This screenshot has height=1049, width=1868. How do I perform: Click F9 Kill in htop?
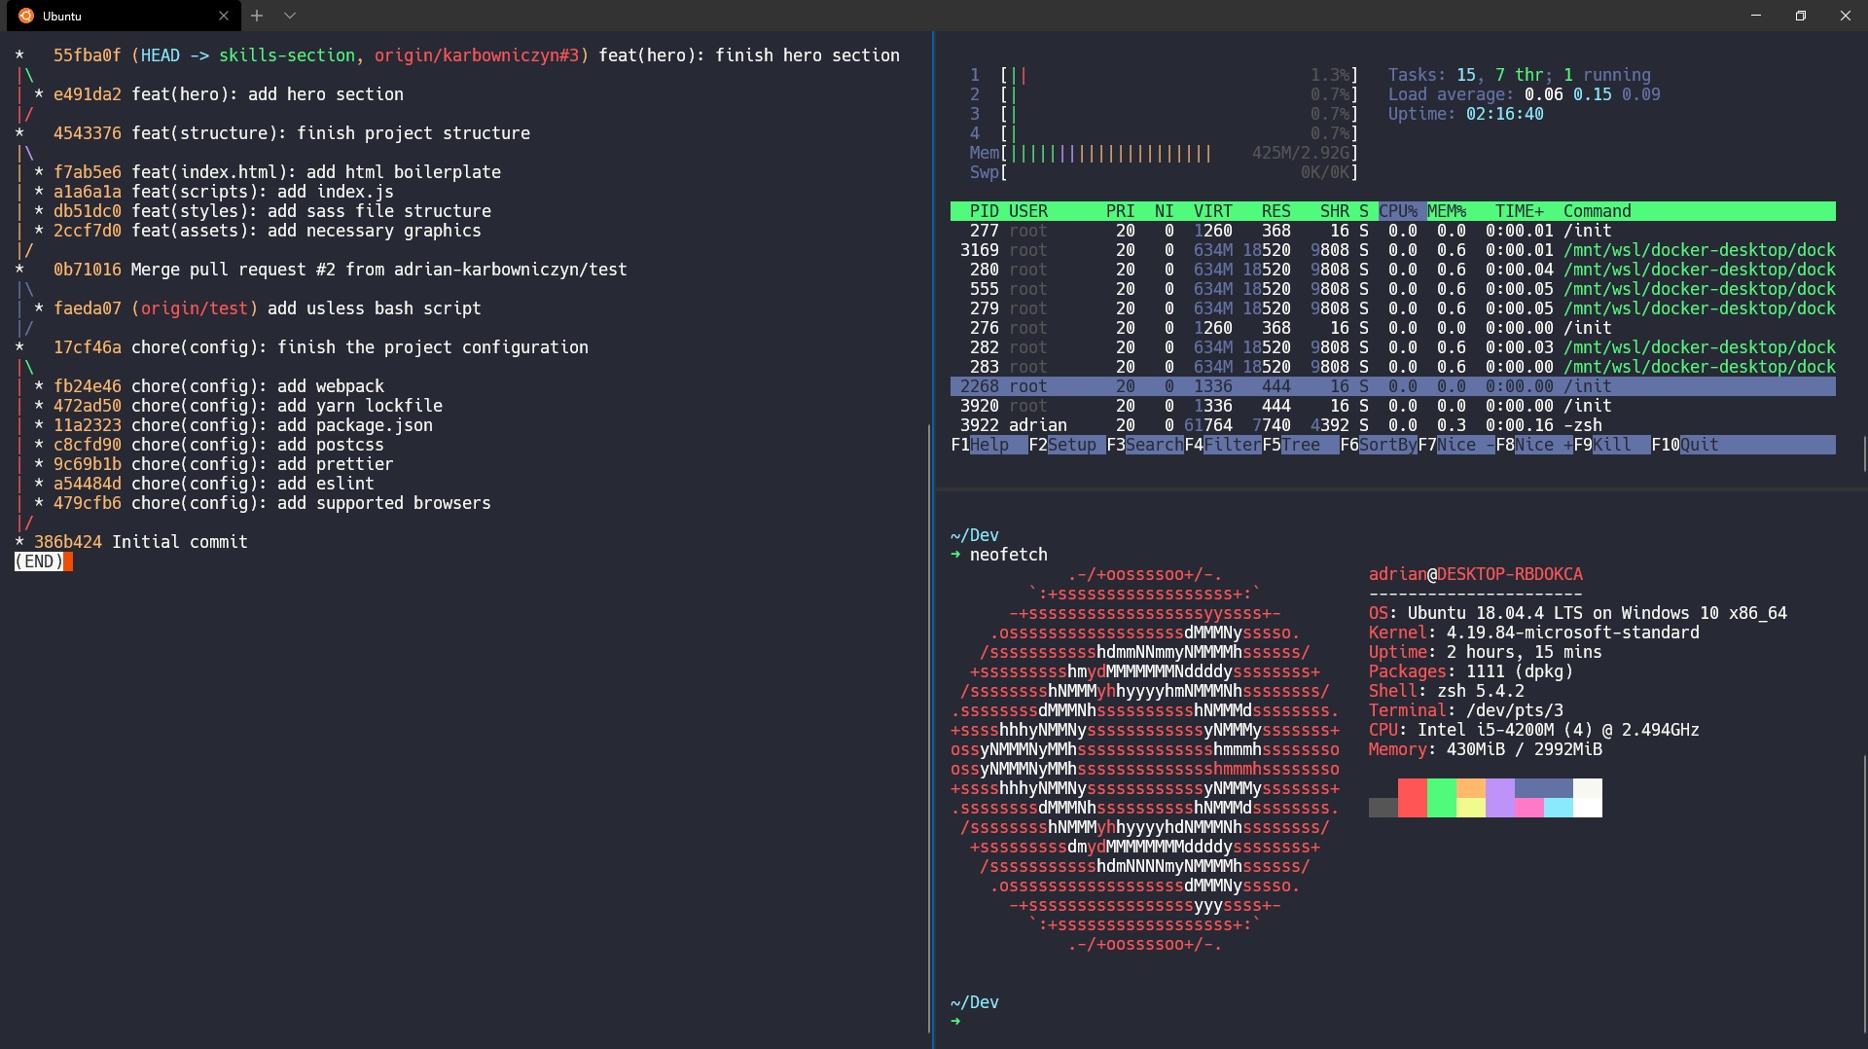pyautogui.click(x=1612, y=445)
